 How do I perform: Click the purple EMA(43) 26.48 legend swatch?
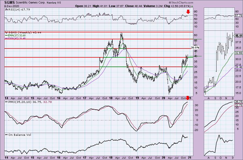pyautogui.click(x=6, y=38)
